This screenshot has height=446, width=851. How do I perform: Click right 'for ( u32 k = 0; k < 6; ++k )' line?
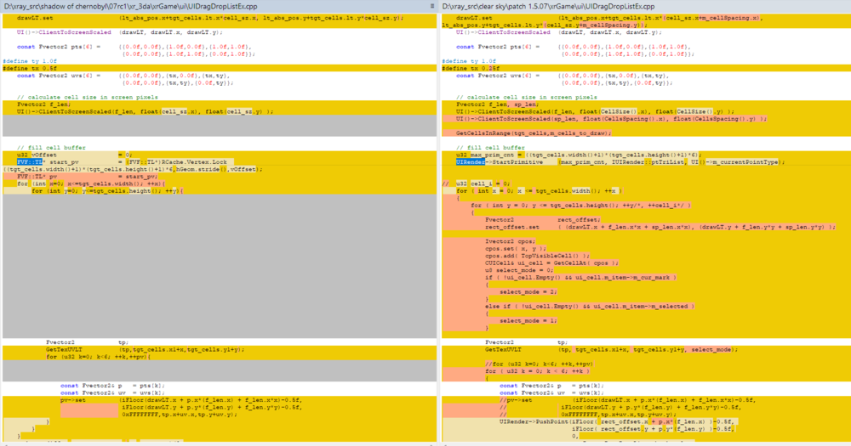click(x=647, y=371)
